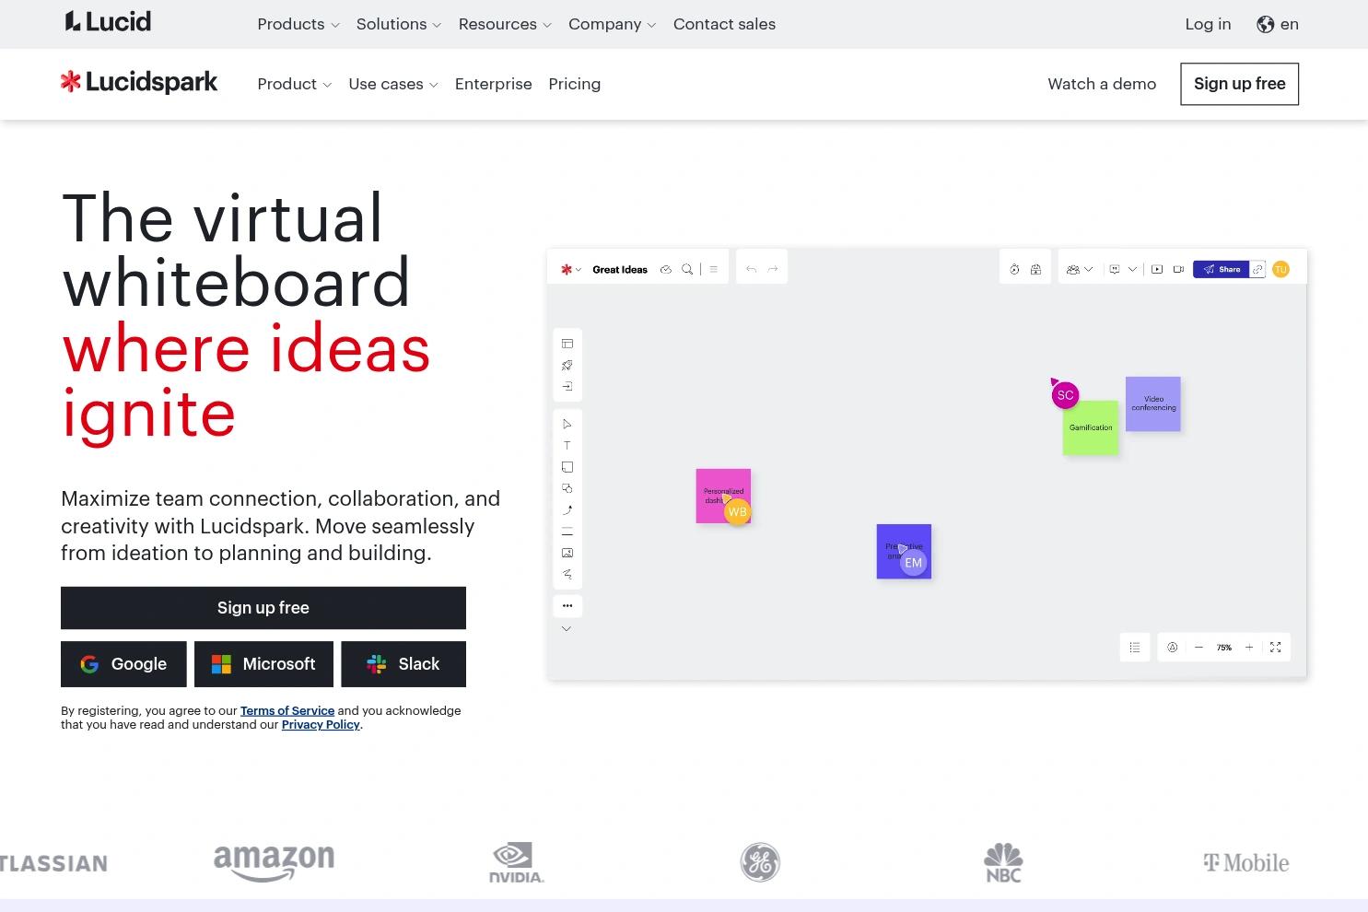Expand the Company dropdown

(x=612, y=24)
